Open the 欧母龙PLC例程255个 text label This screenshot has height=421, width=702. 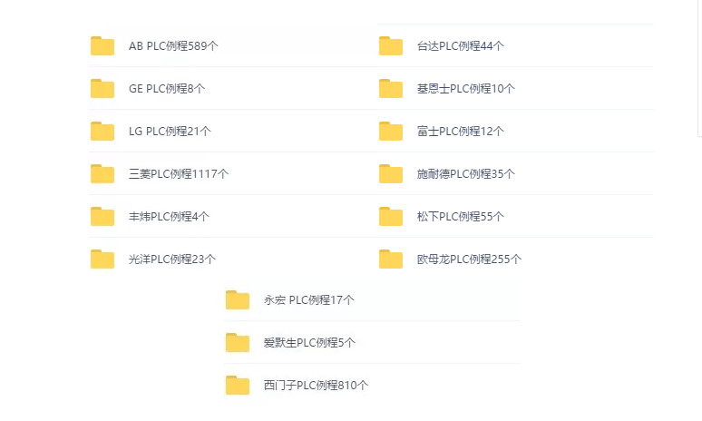[469, 259]
